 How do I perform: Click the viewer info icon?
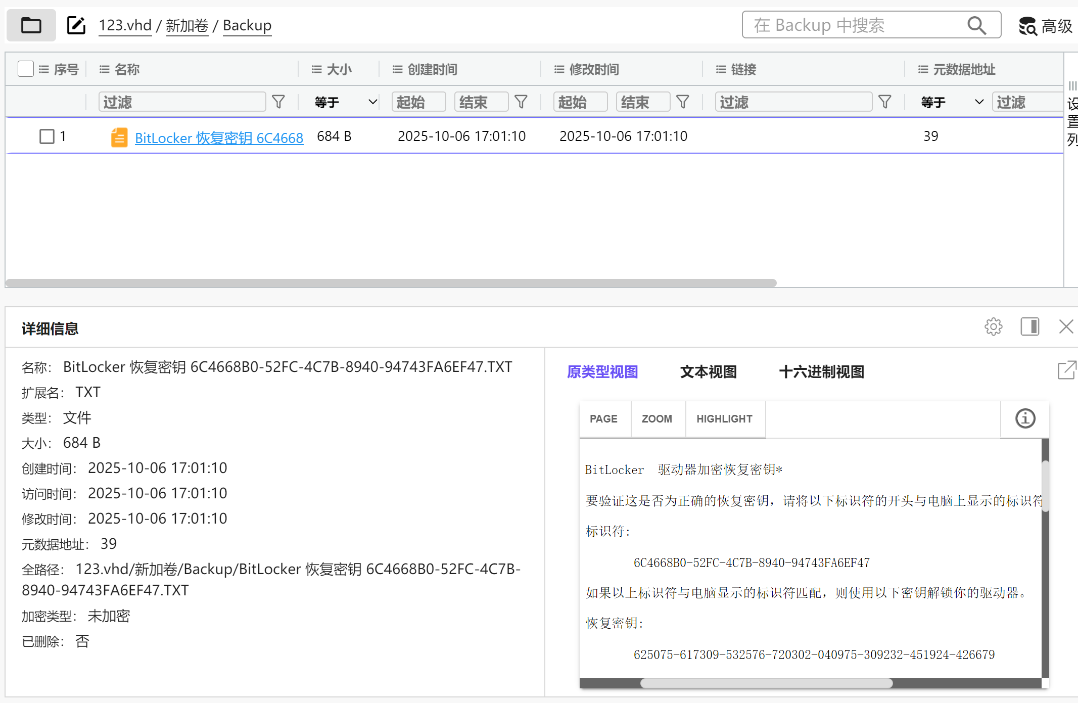pos(1025,418)
